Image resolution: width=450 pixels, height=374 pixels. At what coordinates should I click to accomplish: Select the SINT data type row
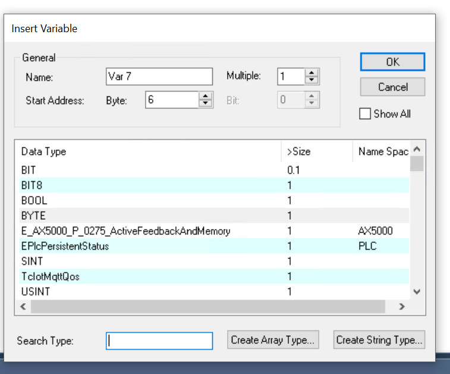point(214,261)
